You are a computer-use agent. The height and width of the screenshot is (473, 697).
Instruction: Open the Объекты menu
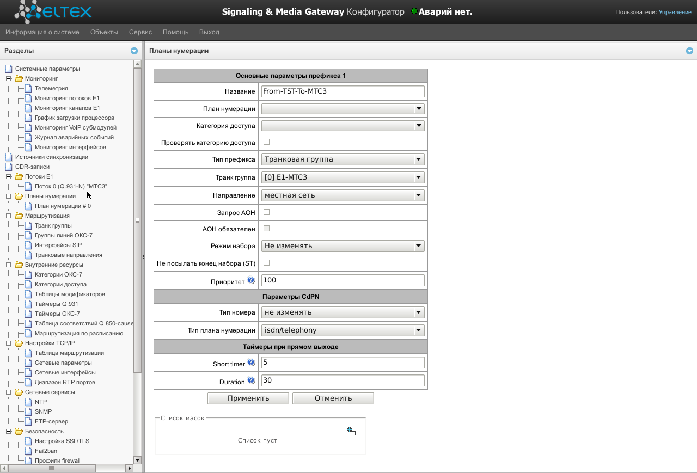104,32
